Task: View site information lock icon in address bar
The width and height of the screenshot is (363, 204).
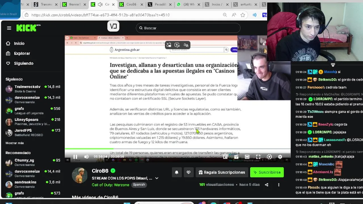Action: point(26,15)
